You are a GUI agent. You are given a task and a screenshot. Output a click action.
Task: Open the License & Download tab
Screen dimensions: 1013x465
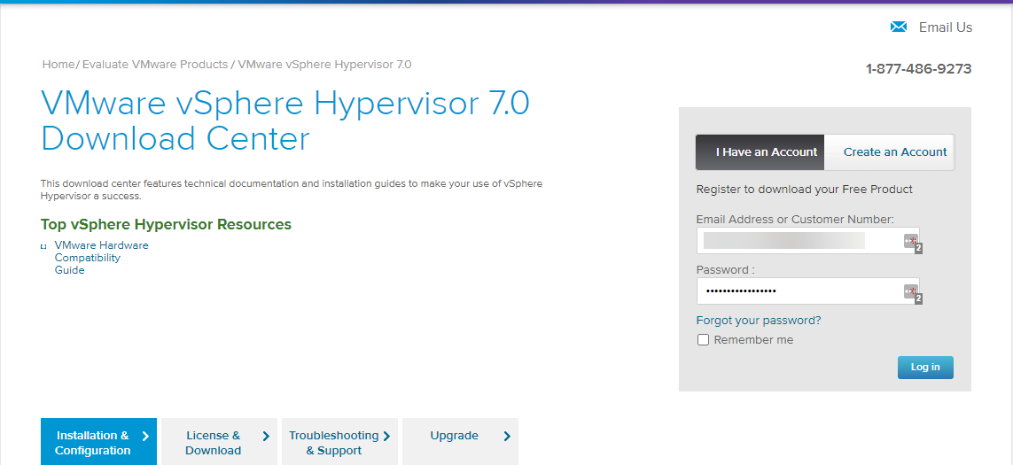[x=219, y=442]
